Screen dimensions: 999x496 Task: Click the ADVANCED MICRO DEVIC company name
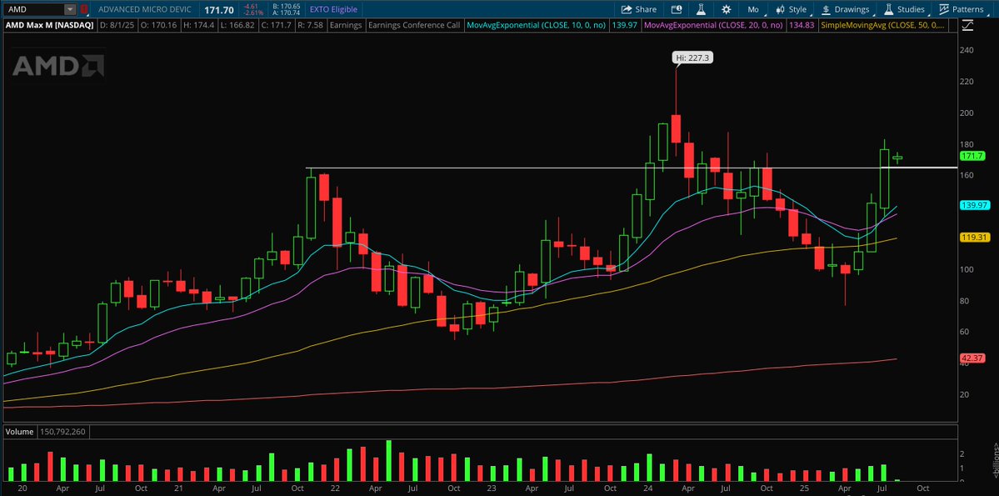click(145, 9)
